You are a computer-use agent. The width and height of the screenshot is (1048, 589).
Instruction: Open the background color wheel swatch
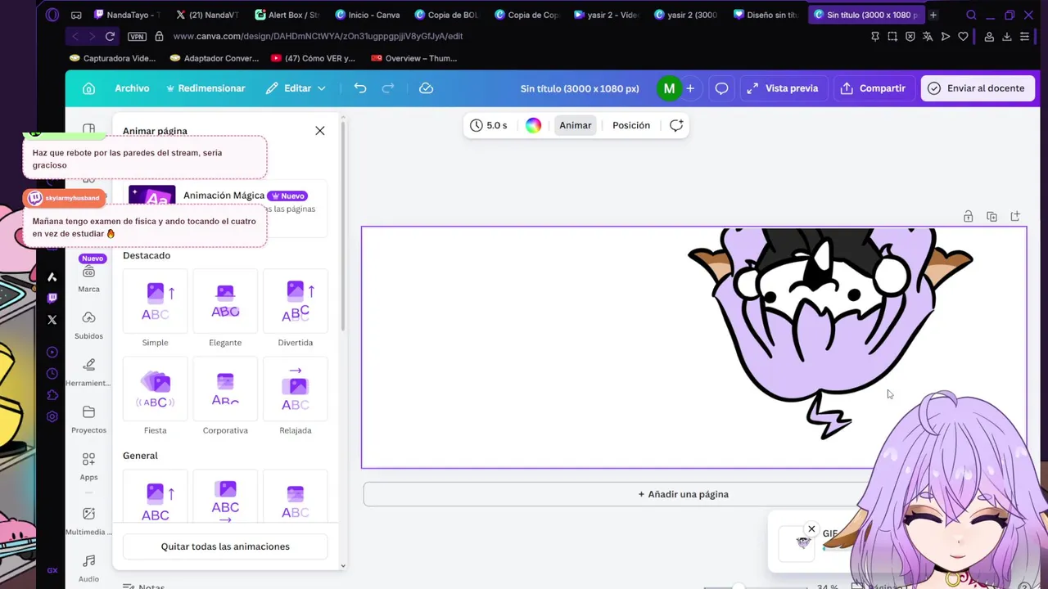[x=533, y=125]
